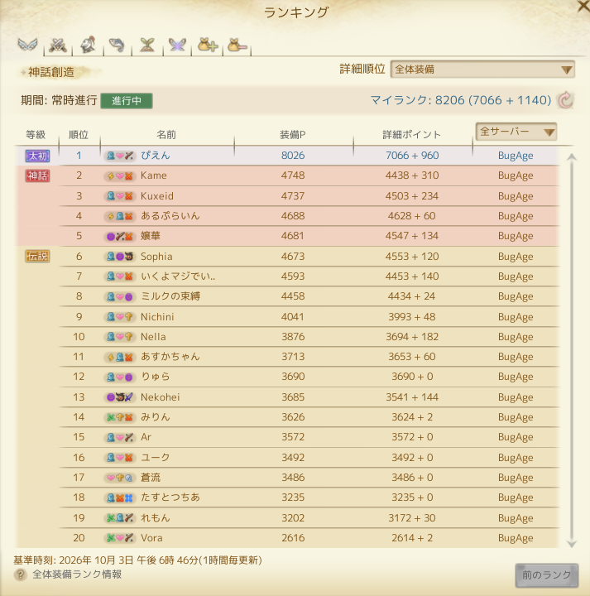Select player りゅら in rank 12
590x596 pixels.
(x=156, y=377)
